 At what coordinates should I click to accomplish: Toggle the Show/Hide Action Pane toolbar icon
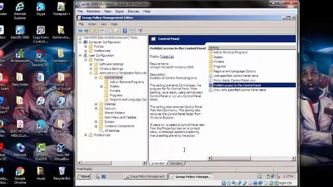pos(132,31)
